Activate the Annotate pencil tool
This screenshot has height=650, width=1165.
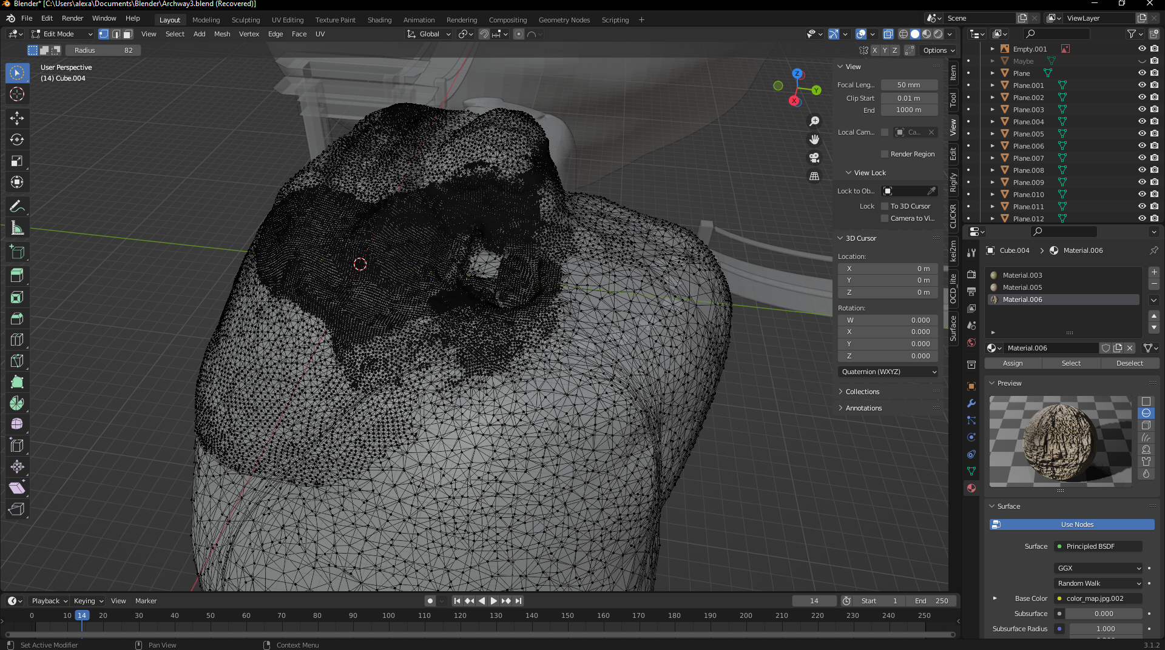click(17, 207)
